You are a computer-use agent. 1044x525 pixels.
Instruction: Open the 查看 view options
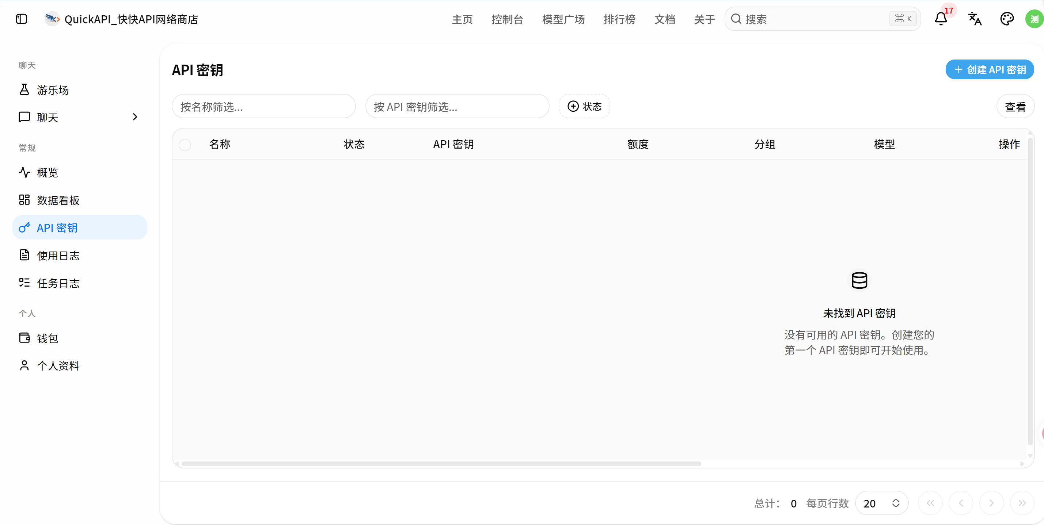[1015, 107]
